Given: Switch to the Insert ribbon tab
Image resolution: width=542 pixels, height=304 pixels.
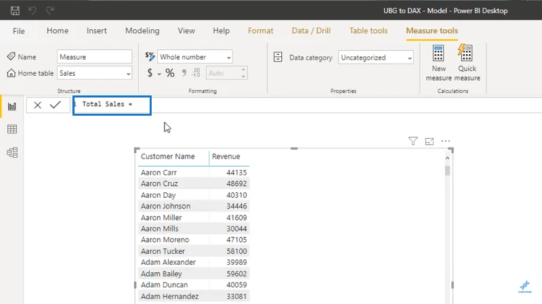Looking at the screenshot, I should [97, 30].
